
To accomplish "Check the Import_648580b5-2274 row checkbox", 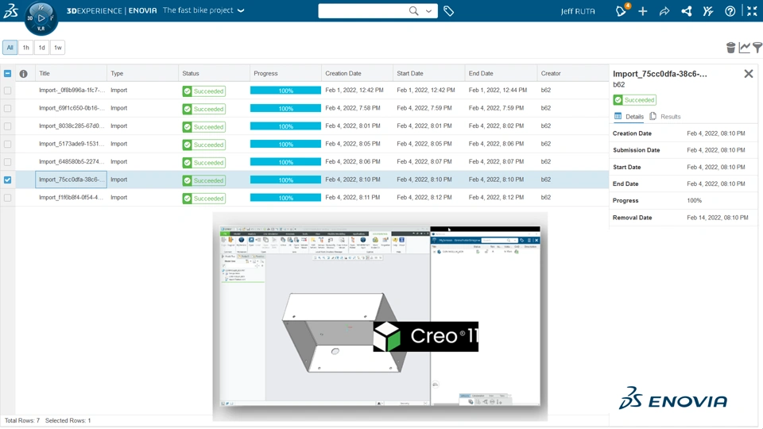I will tap(7, 161).
